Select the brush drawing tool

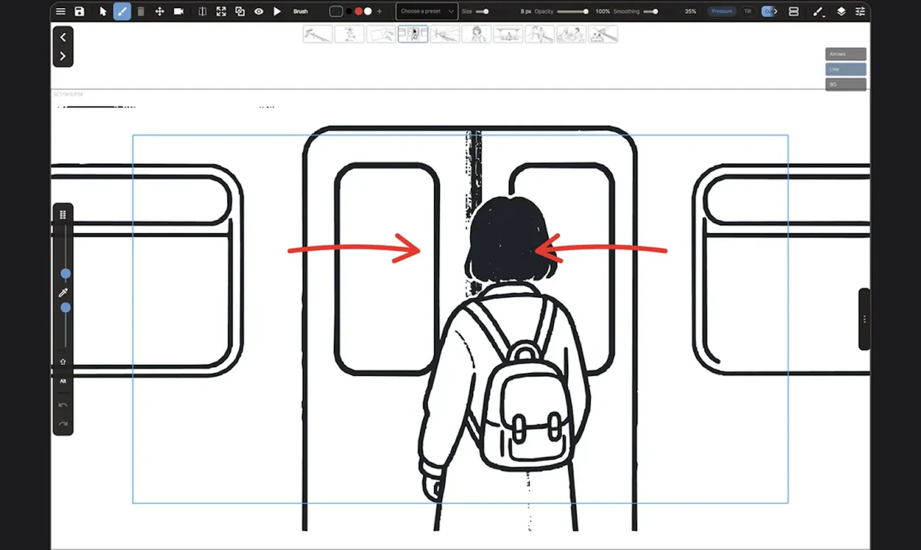point(122,11)
